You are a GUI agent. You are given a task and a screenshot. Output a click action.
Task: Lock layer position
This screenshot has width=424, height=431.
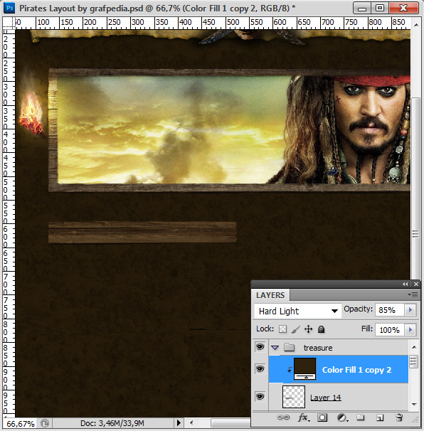309,329
